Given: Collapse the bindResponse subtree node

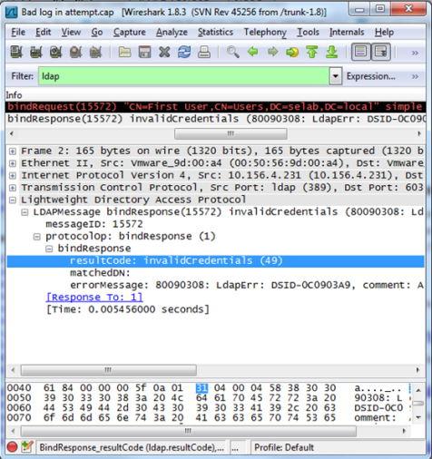Looking at the screenshot, I should coord(49,249).
